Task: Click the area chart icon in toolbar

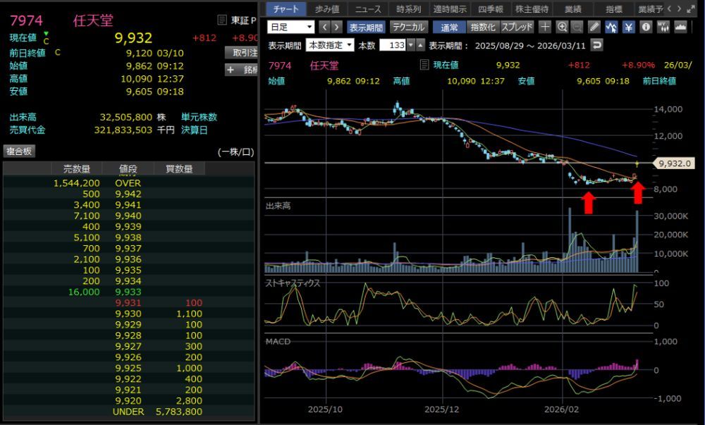Action: pyautogui.click(x=680, y=27)
